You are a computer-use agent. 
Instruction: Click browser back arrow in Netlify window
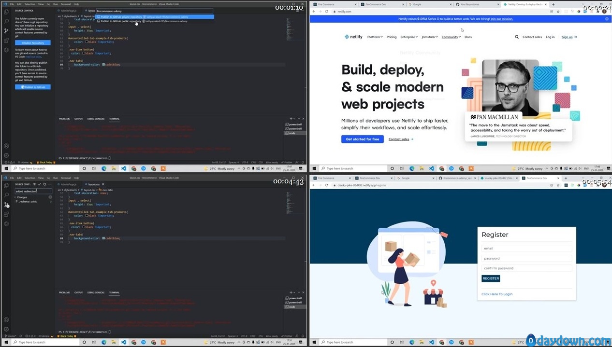pyautogui.click(x=313, y=11)
